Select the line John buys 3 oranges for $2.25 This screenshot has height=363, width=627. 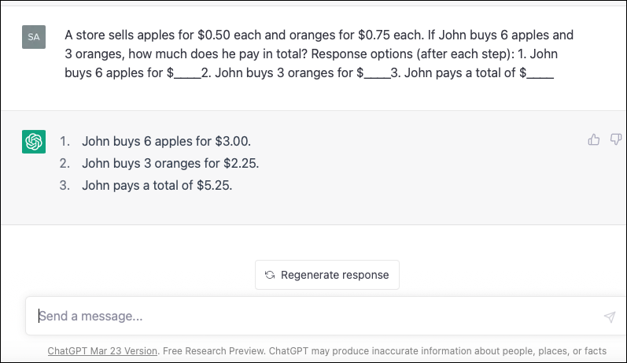(x=171, y=163)
